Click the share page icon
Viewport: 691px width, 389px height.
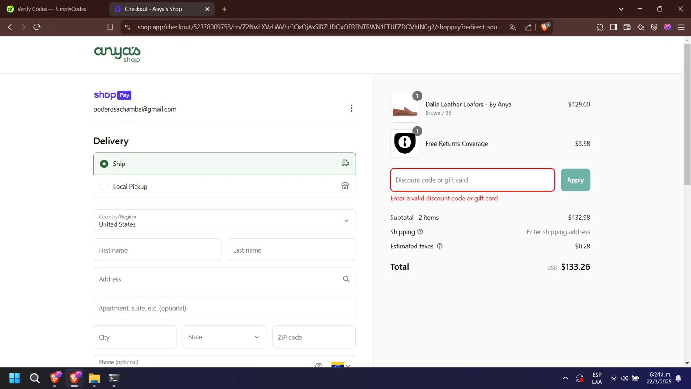tap(528, 27)
